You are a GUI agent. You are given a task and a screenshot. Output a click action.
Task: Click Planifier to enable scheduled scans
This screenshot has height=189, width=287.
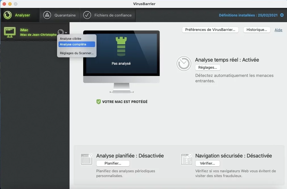click(x=113, y=163)
